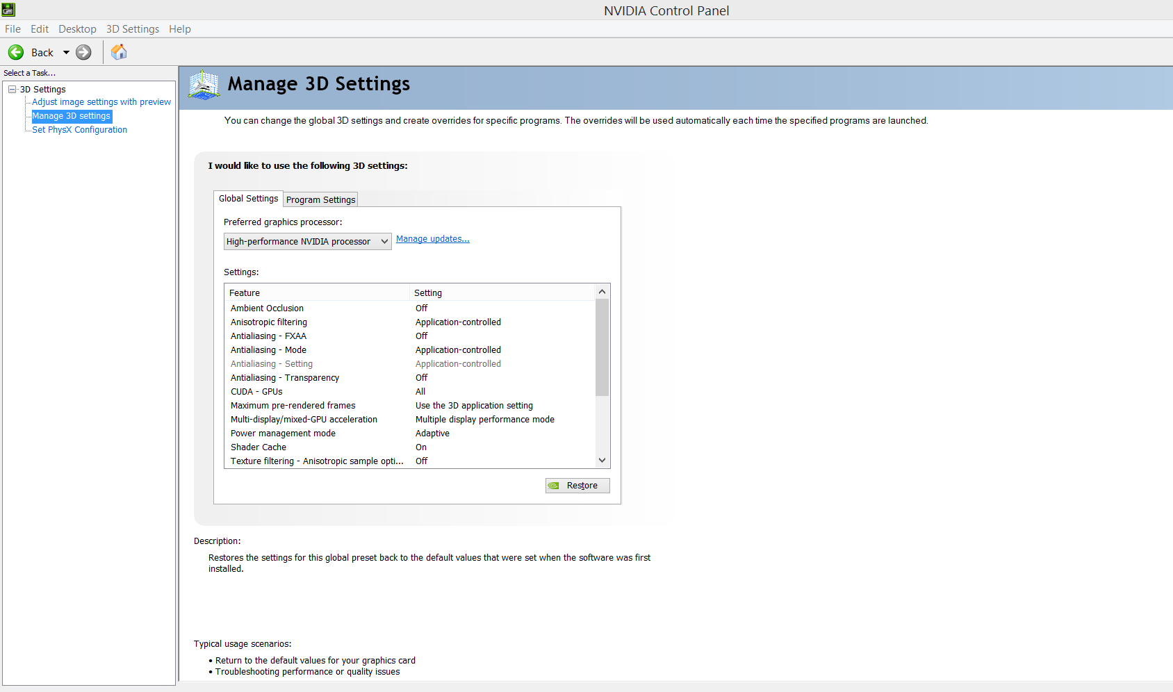Click the Feature column header
The height and width of the screenshot is (692, 1173).
318,293
